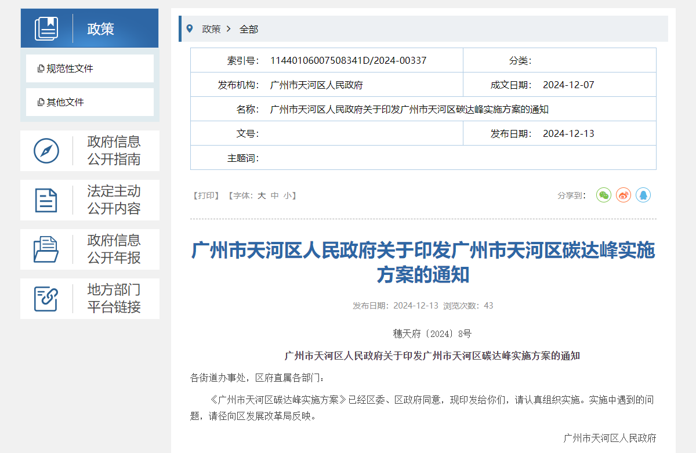Set font size to 大
The height and width of the screenshot is (453, 696).
262,196
